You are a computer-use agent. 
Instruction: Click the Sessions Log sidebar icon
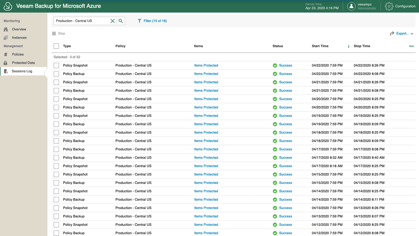point(6,71)
